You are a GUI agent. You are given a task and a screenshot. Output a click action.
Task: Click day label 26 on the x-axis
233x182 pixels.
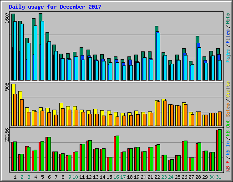click(x=184, y=177)
